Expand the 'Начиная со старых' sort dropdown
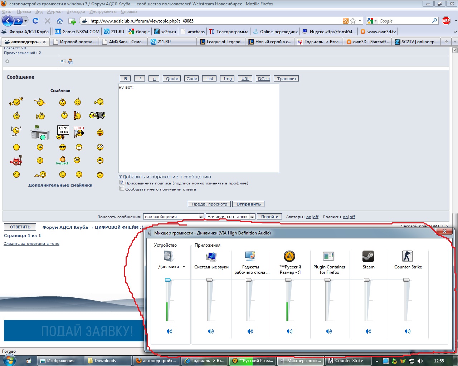The width and height of the screenshot is (458, 366). click(252, 217)
